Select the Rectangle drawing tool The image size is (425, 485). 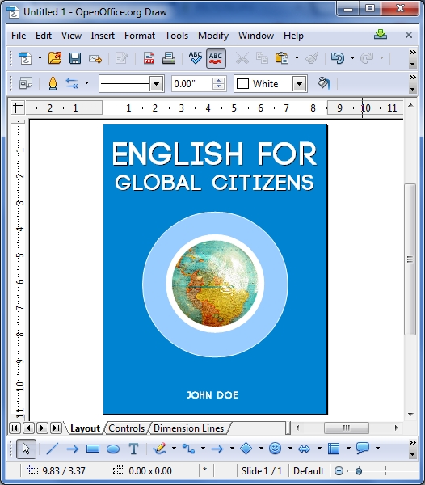[93, 449]
